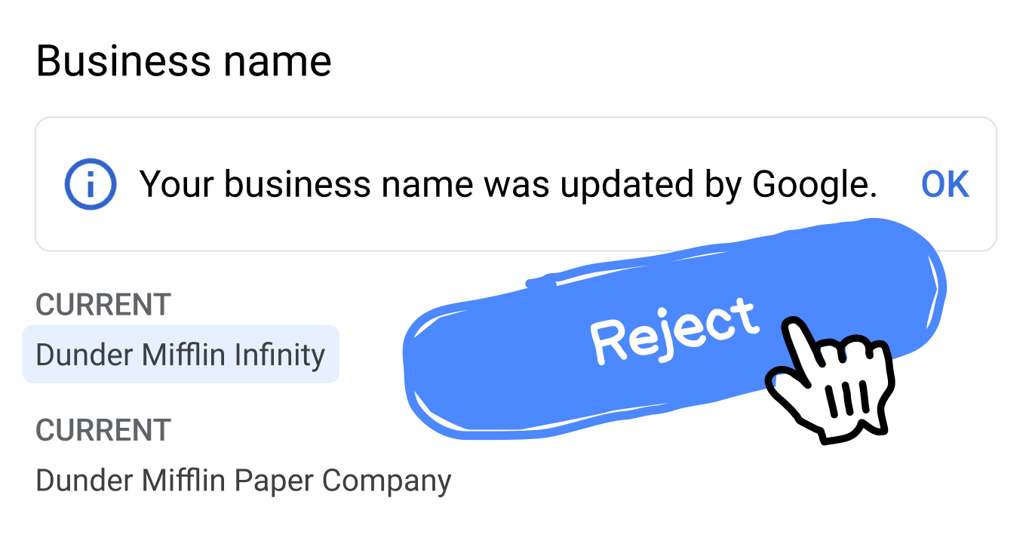Click the blue info circle icon

(90, 185)
